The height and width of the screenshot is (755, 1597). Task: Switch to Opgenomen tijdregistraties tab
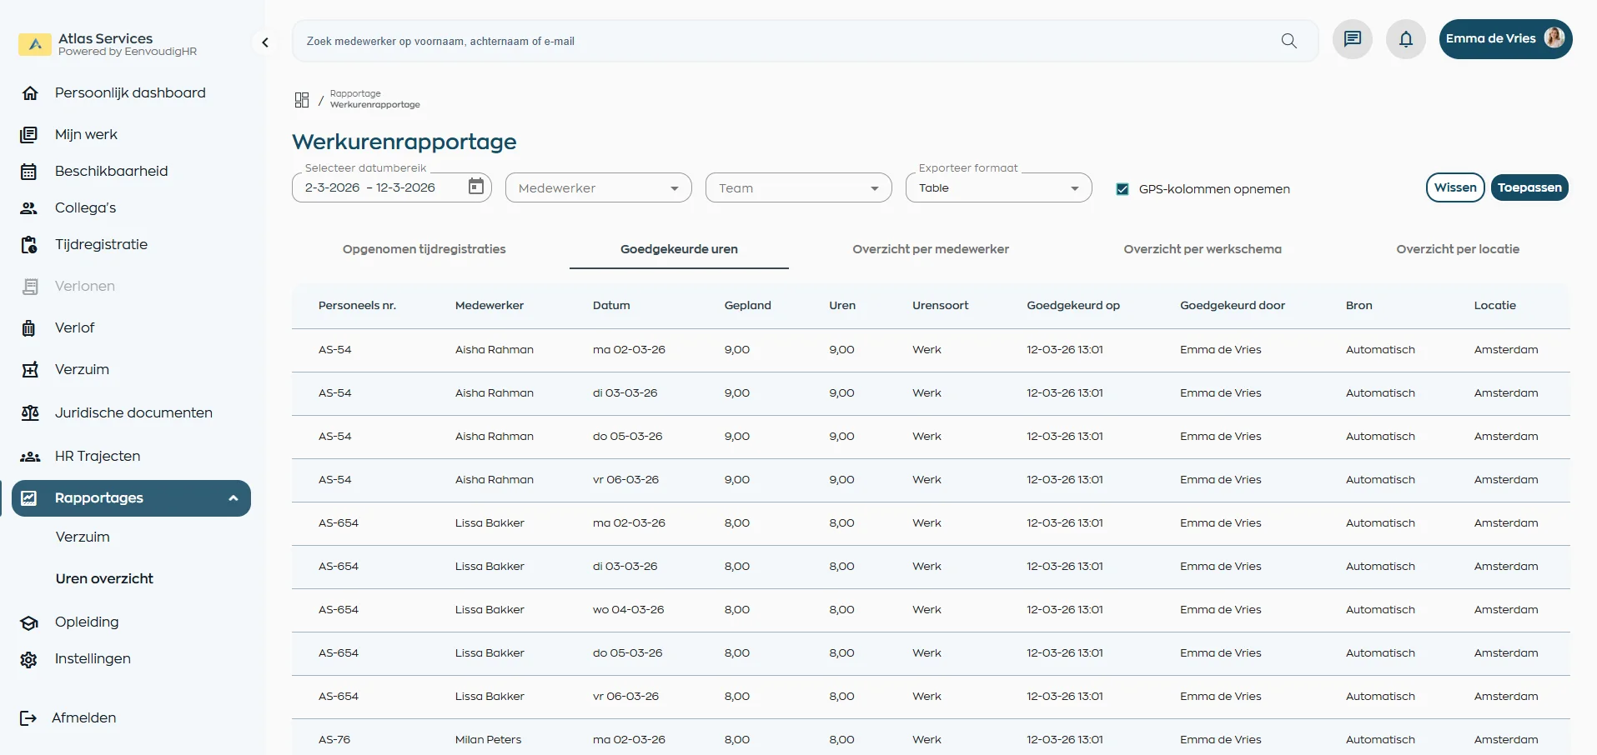pos(424,249)
